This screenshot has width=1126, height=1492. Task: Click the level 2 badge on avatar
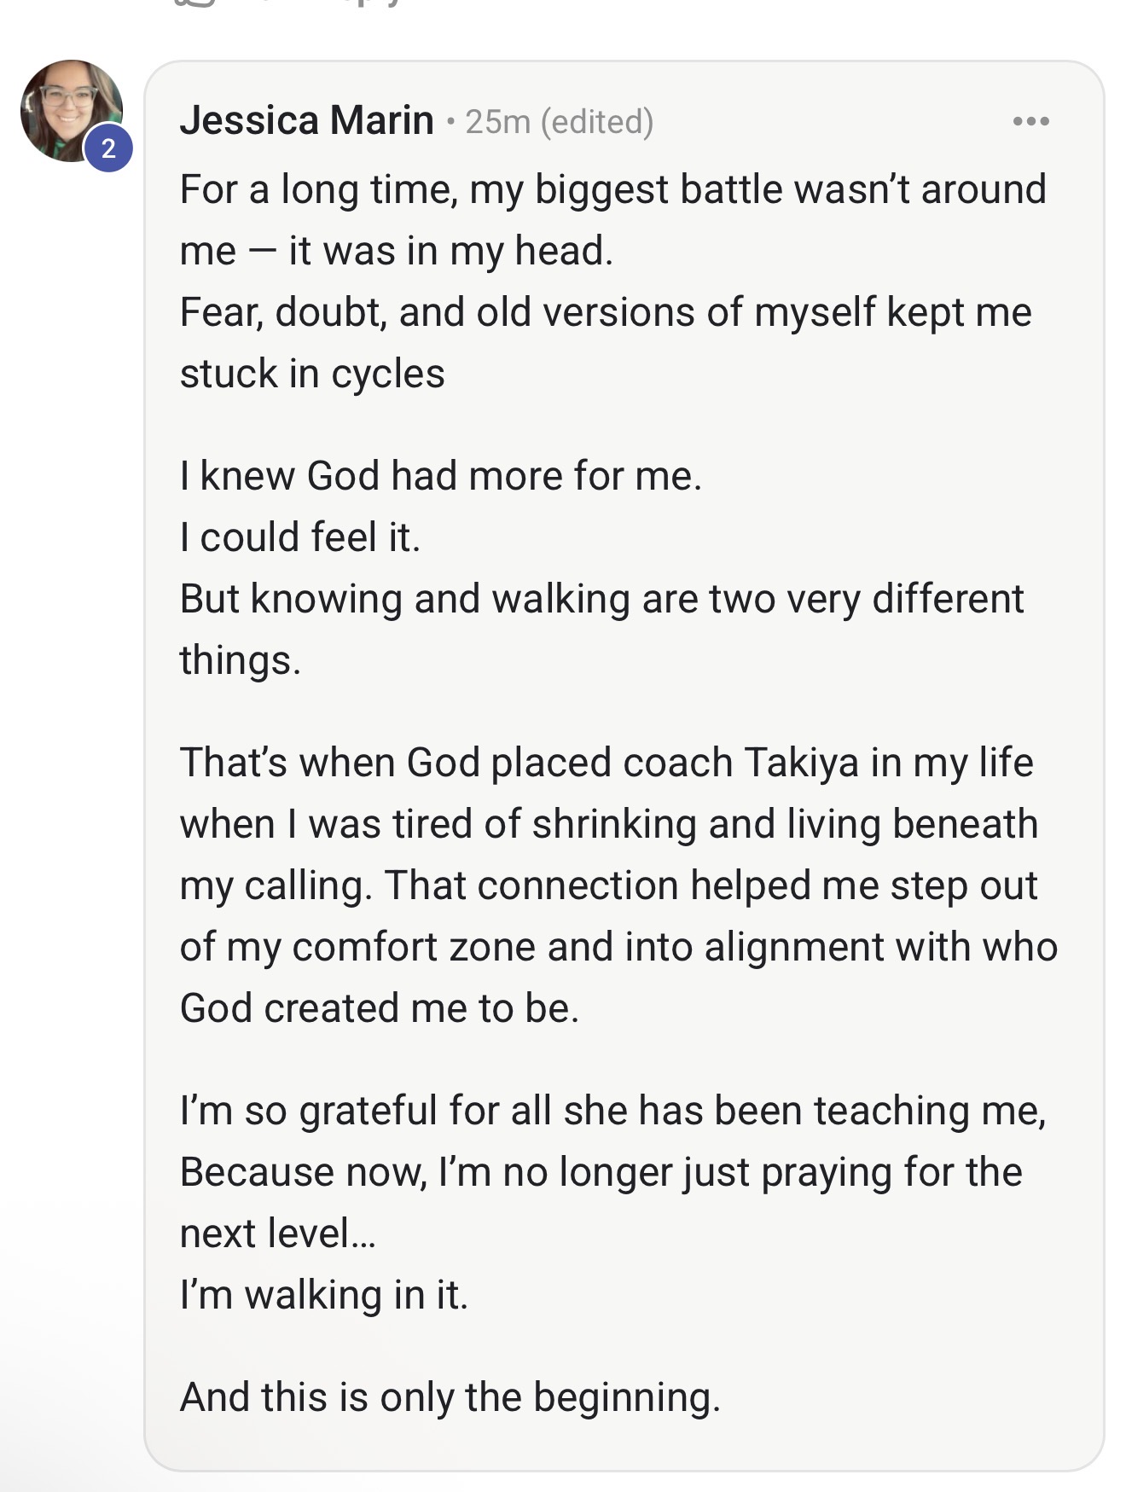pos(108,149)
